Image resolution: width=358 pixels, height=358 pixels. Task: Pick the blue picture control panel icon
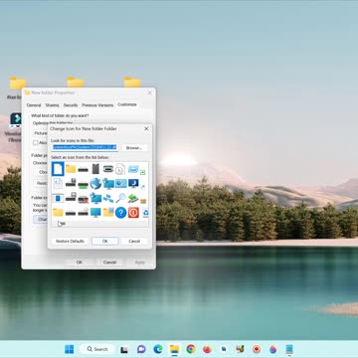pyautogui.click(x=121, y=183)
